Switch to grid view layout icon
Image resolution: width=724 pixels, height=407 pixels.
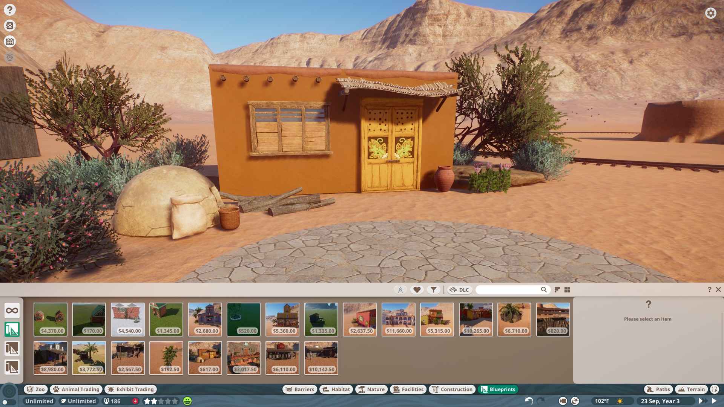(567, 290)
